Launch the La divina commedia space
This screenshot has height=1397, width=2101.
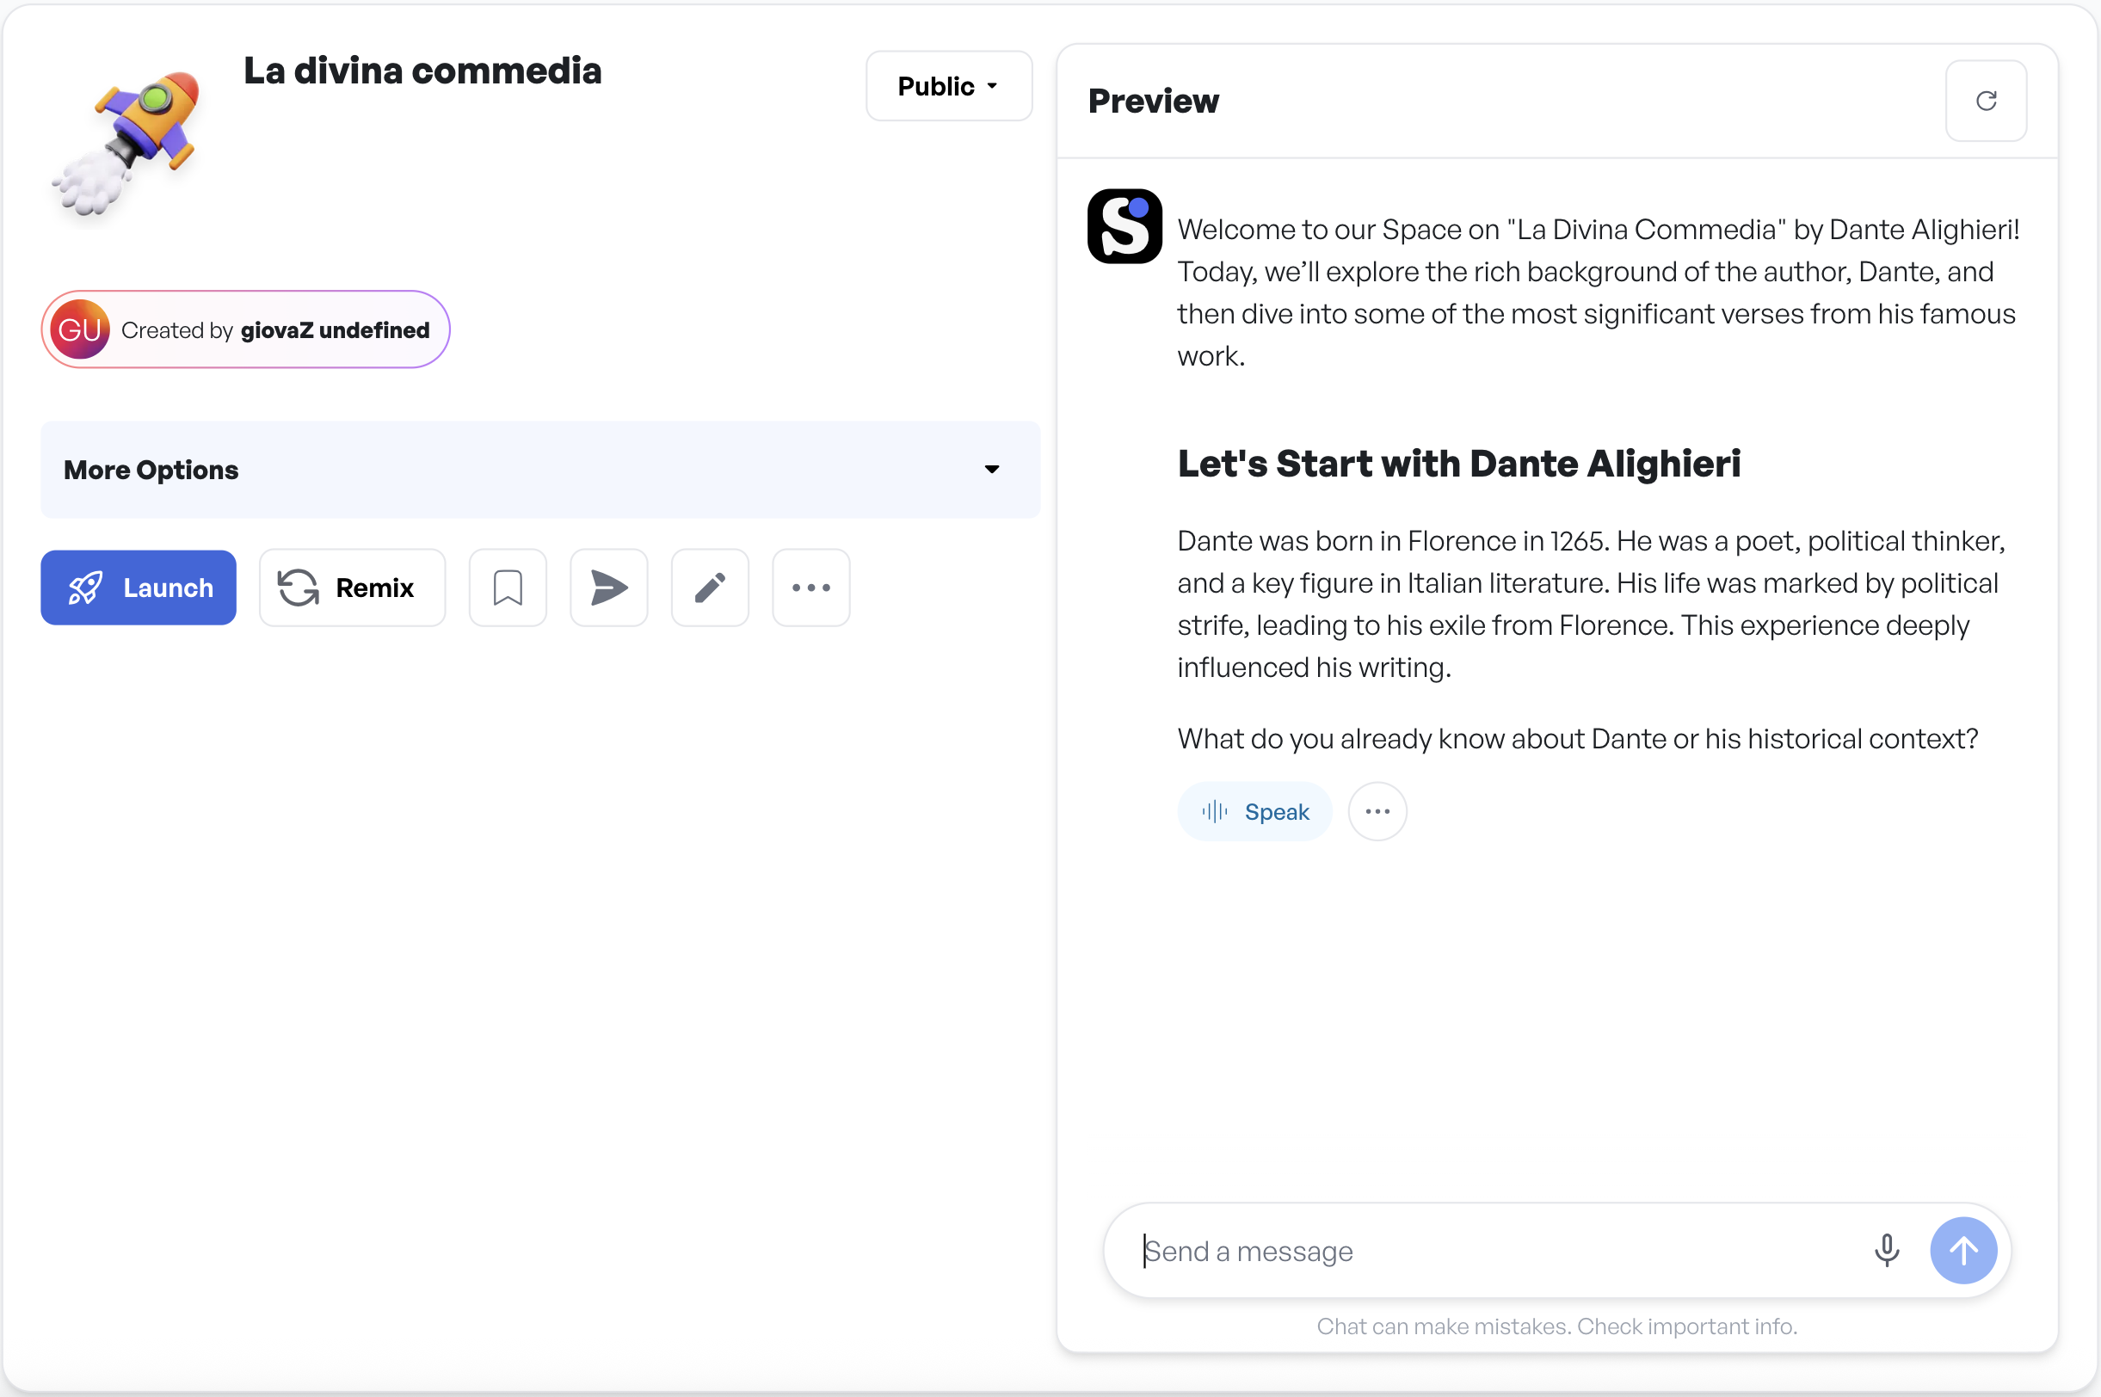coord(139,588)
